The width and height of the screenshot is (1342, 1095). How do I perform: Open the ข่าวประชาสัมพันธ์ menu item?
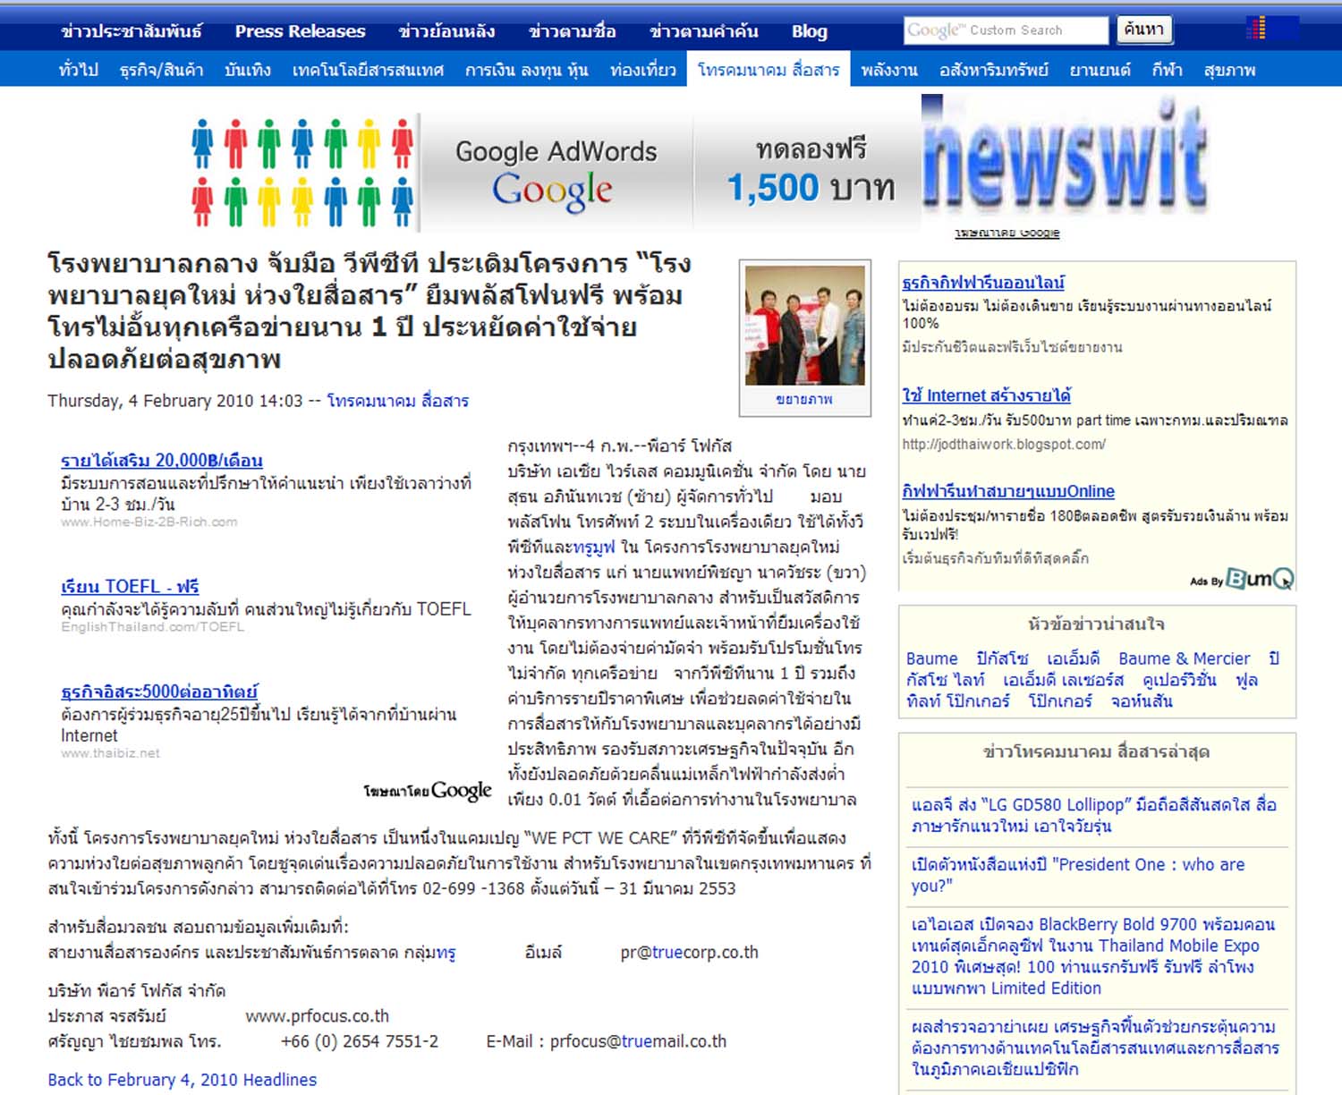[132, 31]
